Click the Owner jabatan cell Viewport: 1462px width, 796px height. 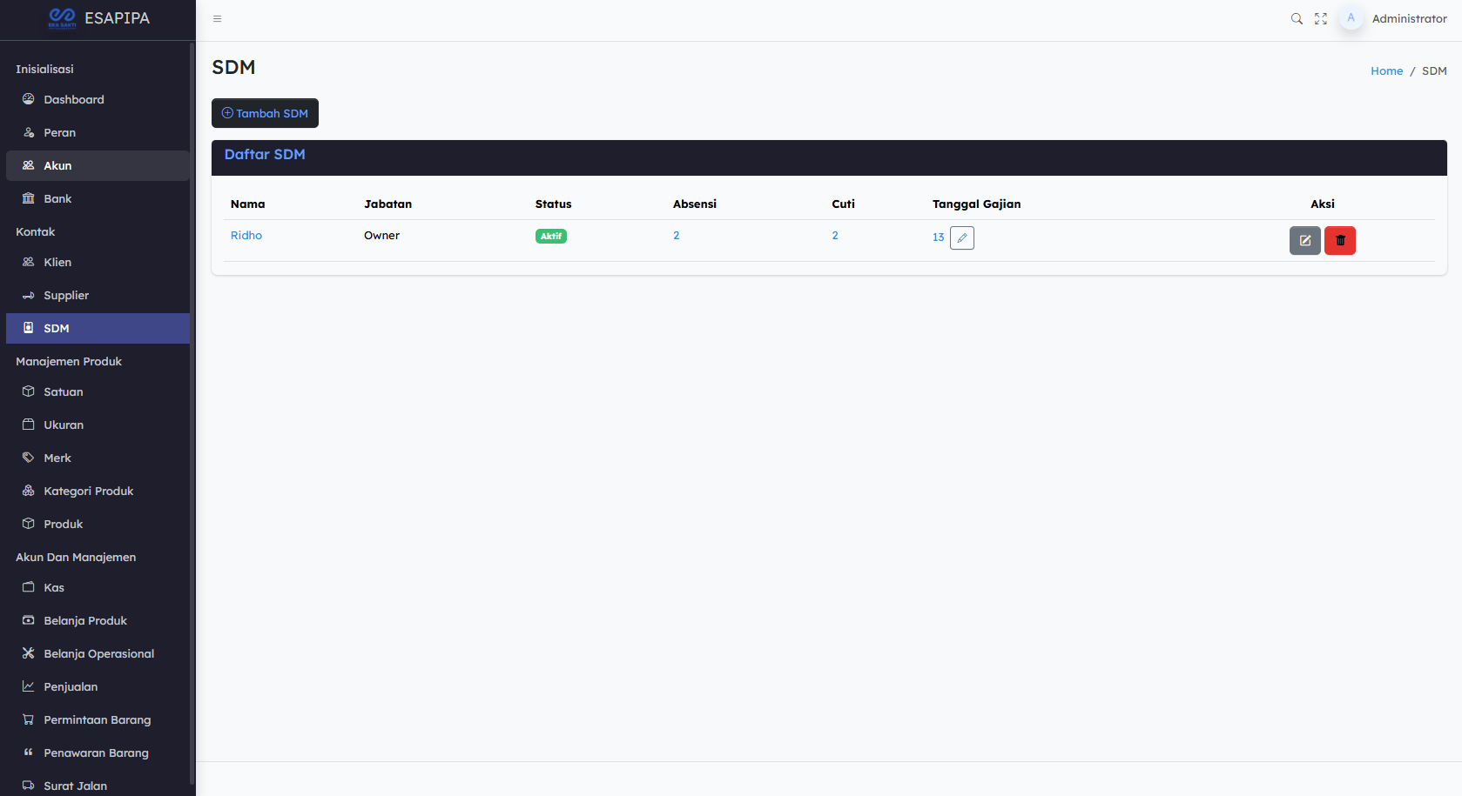tap(382, 235)
